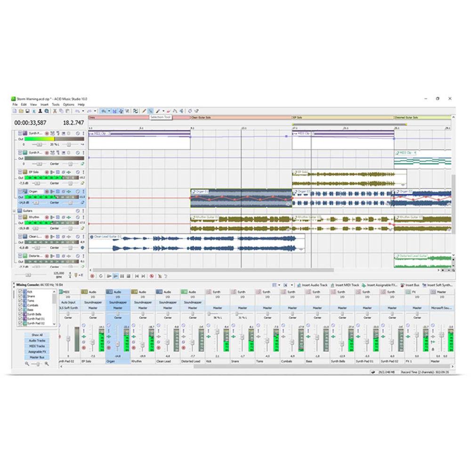This screenshot has width=471, height=471.
Task: Open the Chopper with the scissors icon
Action: (127, 111)
